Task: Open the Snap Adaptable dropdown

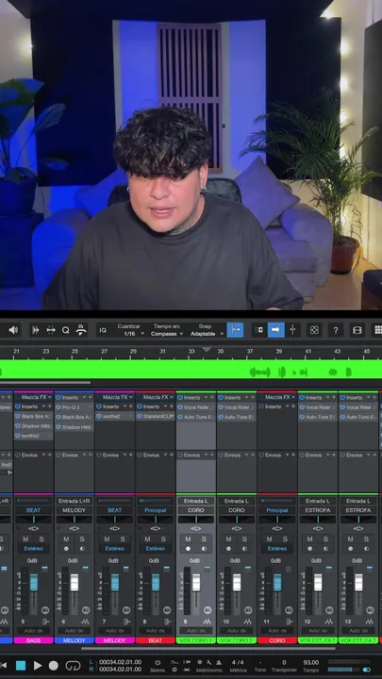Action: [x=207, y=334]
